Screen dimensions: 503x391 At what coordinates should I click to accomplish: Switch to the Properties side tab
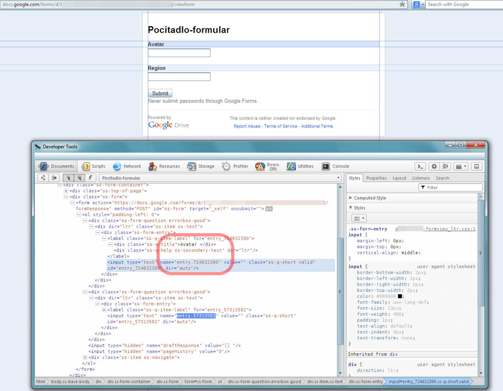376,178
